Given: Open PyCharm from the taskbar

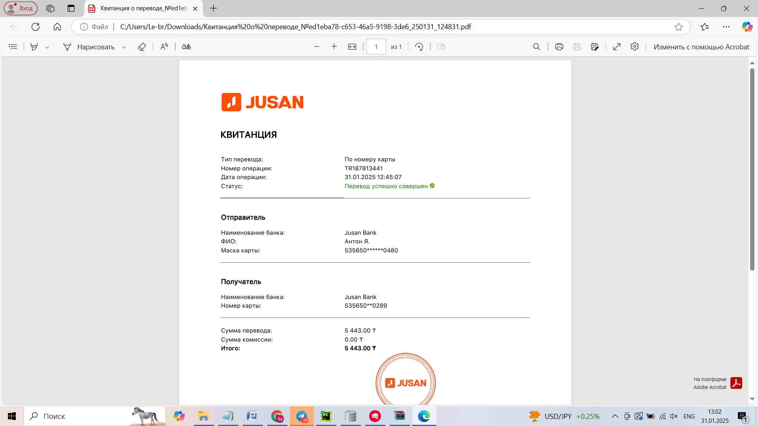Looking at the screenshot, I should [326, 416].
